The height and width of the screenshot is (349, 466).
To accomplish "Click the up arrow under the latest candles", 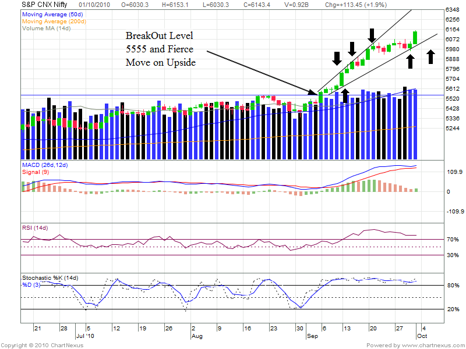I will point(410,60).
